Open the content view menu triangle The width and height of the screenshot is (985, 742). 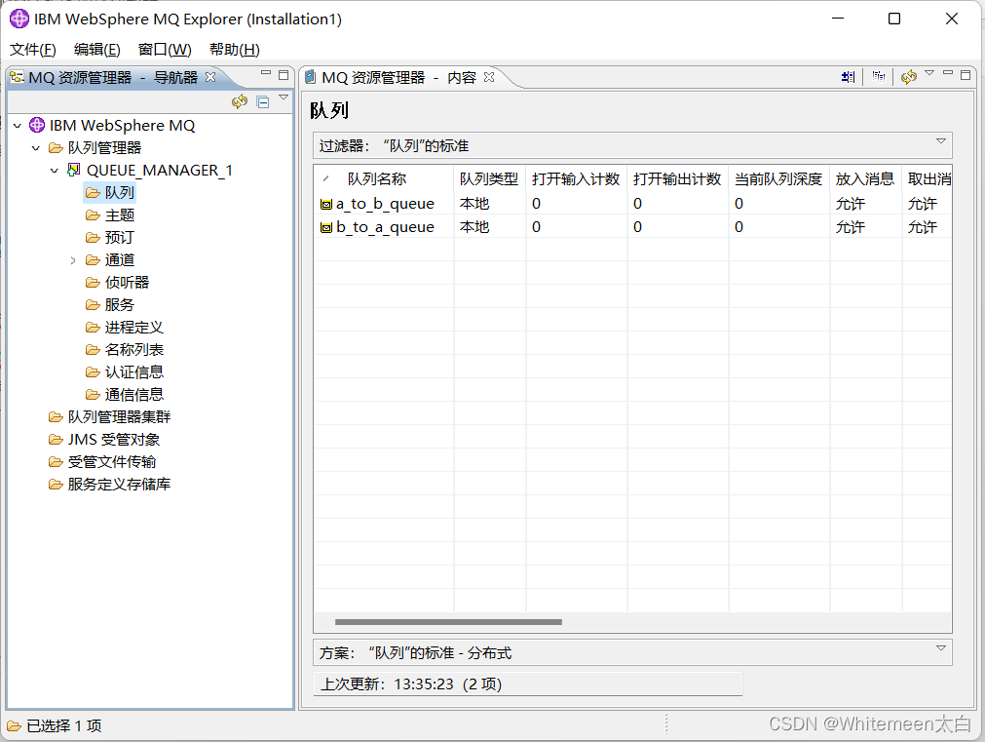coord(929,73)
